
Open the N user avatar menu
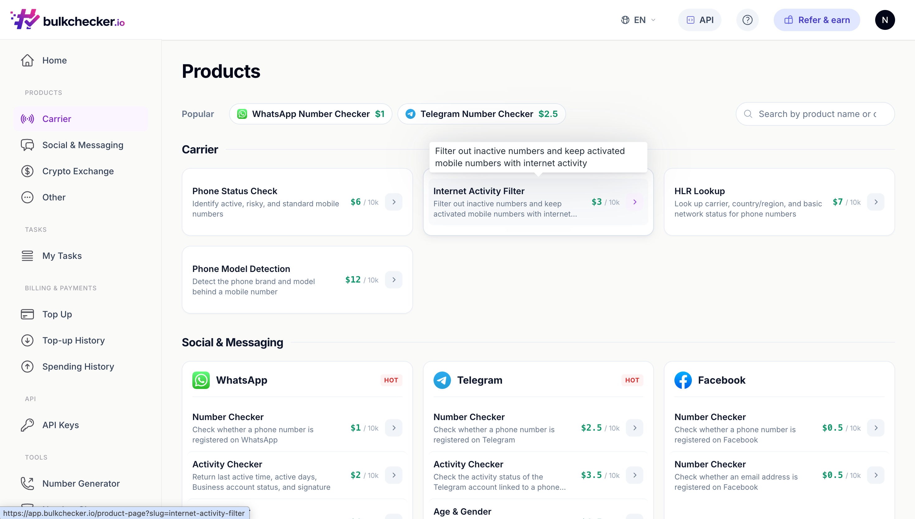coord(885,20)
